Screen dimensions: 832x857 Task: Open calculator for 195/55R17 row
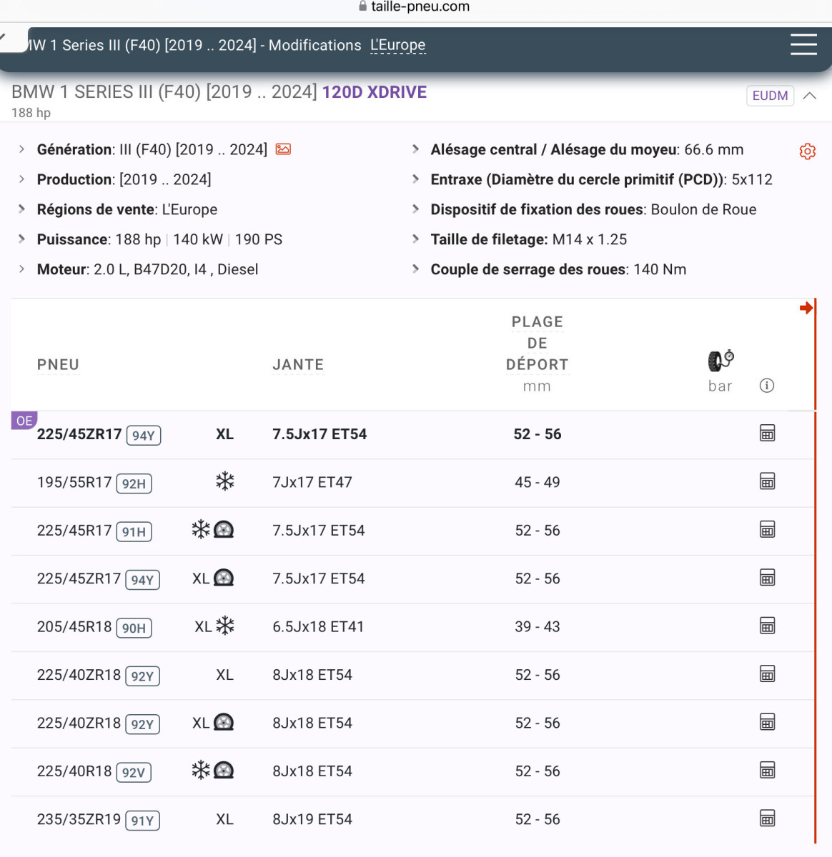point(768,481)
